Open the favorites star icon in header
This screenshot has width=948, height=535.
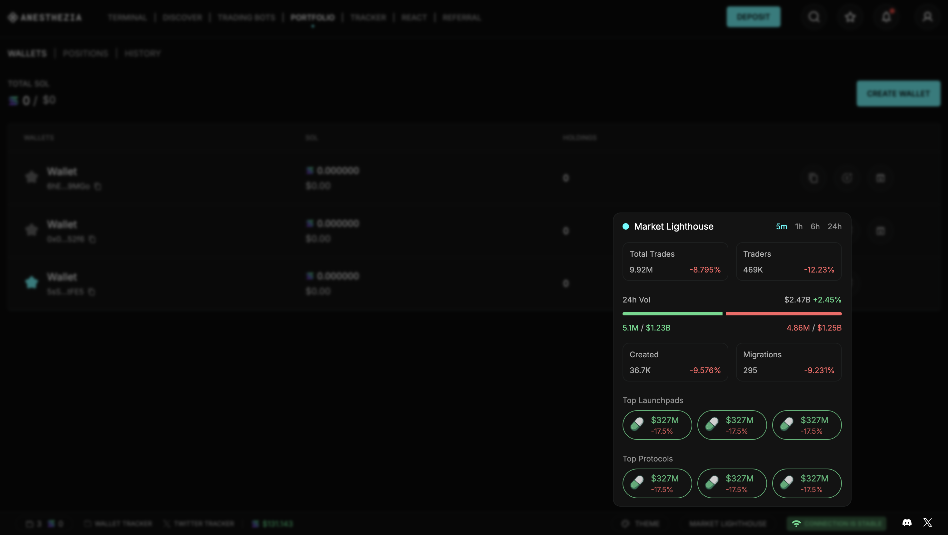[850, 17]
